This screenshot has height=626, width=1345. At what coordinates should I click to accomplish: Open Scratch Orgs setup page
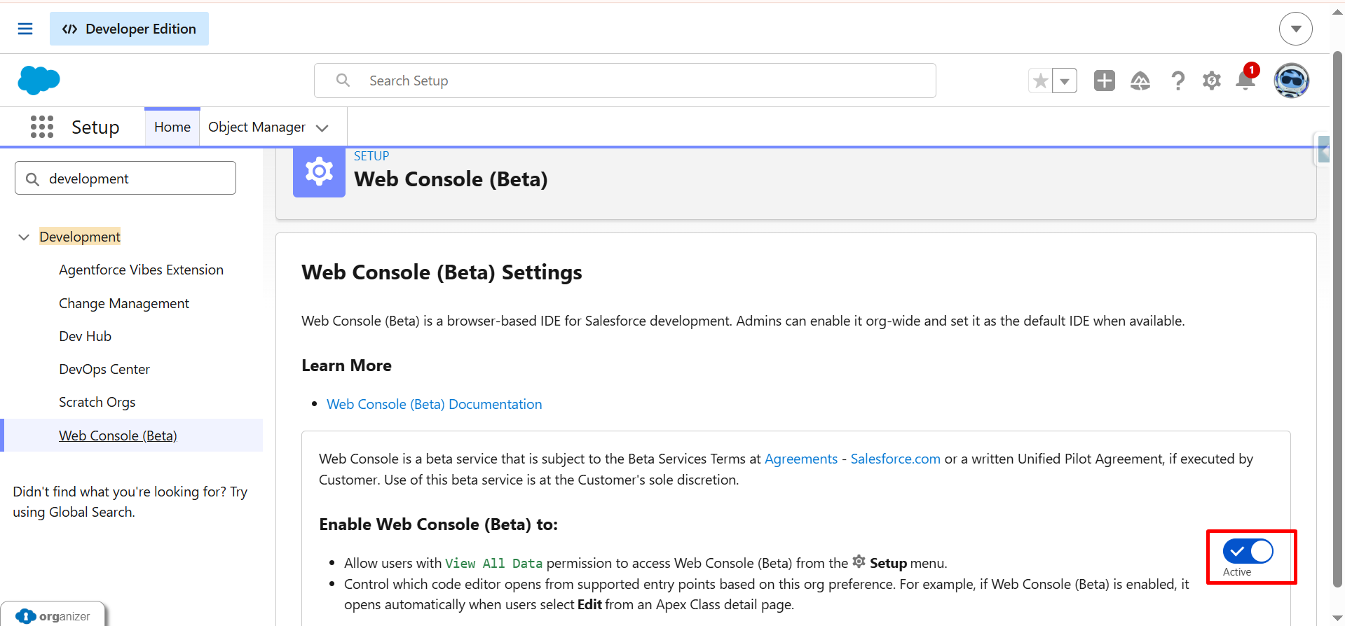[97, 402]
